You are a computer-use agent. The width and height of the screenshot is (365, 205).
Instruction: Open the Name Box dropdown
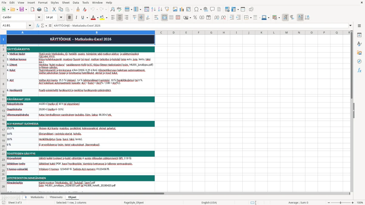[x=30, y=26]
